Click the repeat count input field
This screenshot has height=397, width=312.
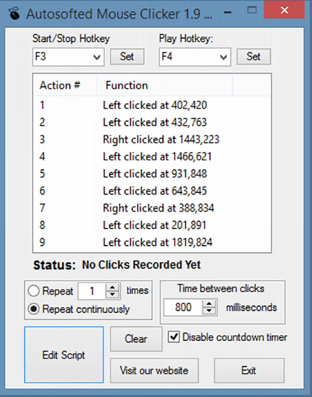tap(92, 291)
